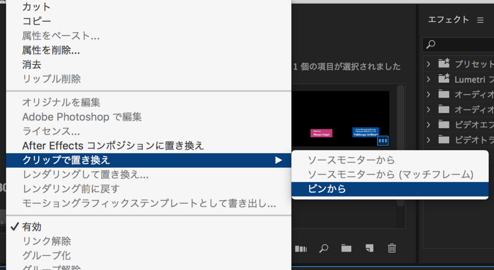494x270 pixels.
Task: Expand the Lumetri presets folder chevron
Action: click(428, 79)
